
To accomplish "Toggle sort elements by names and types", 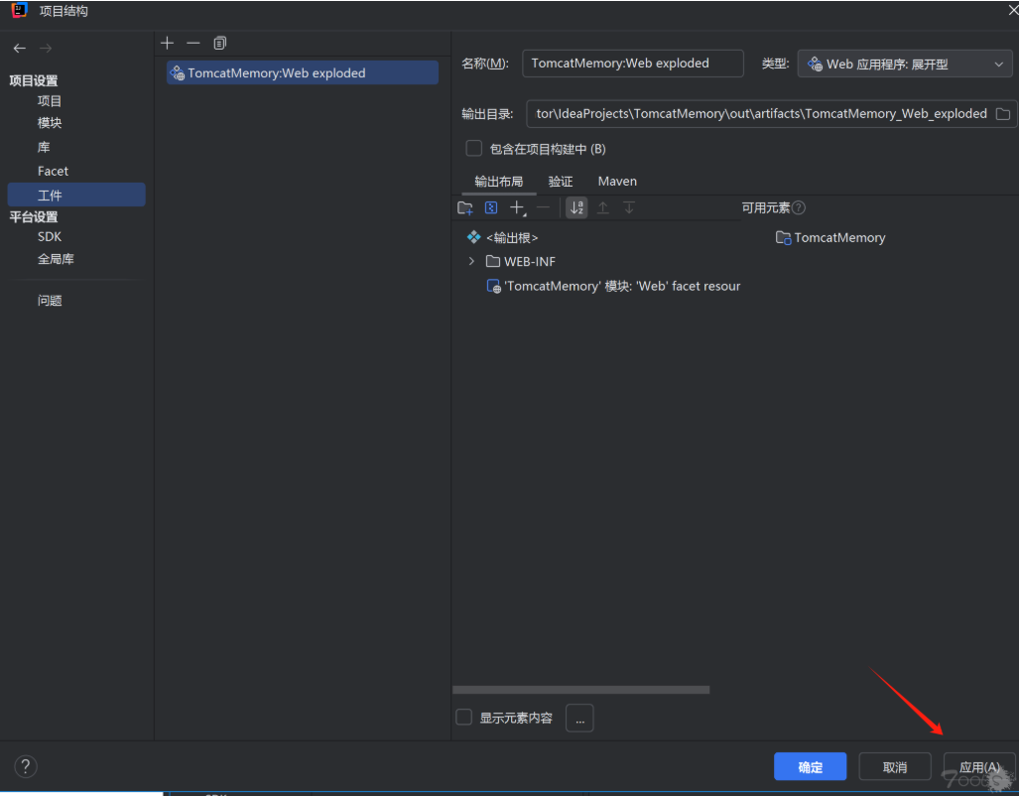I will click(577, 207).
